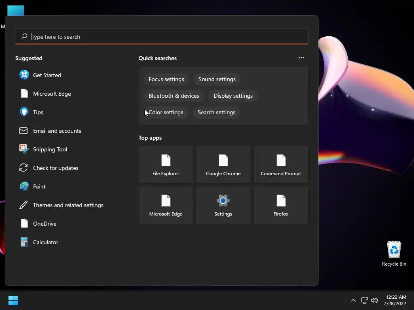Click the Tips lightbulb icon
414x310 pixels.
[x=24, y=112]
